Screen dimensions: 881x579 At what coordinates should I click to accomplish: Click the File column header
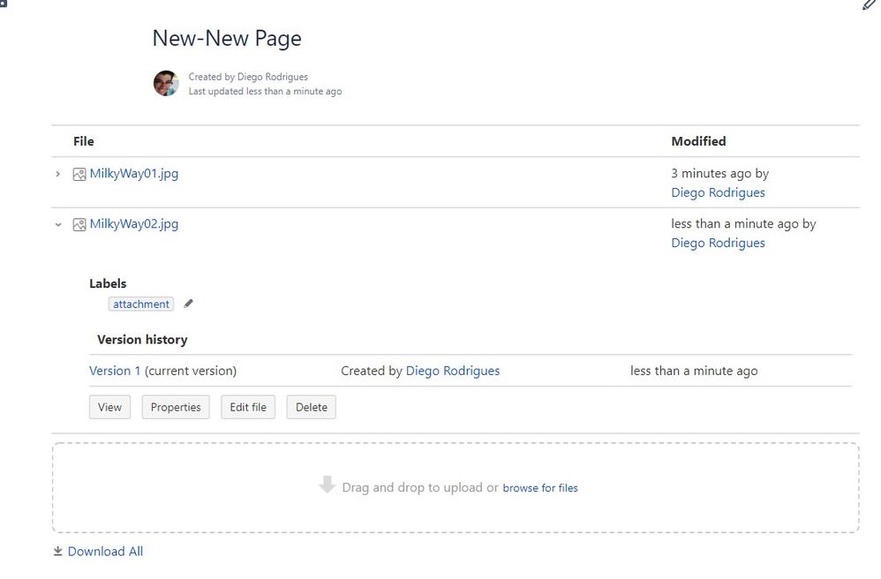coord(84,141)
